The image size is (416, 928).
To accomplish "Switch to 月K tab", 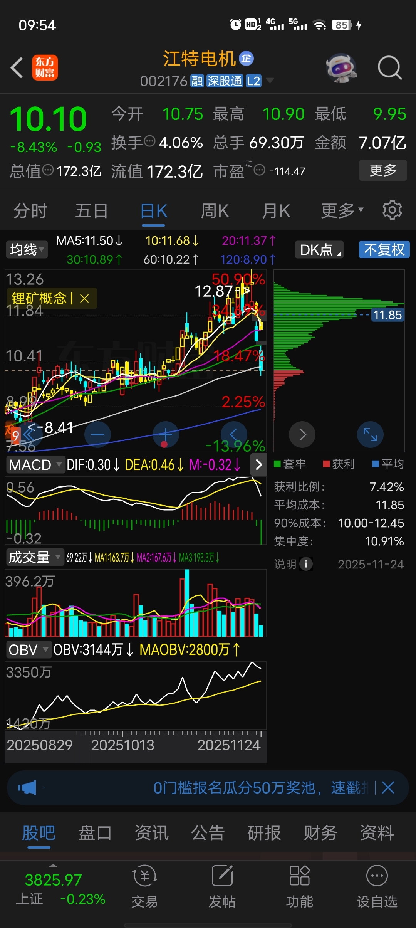I will 276,211.
